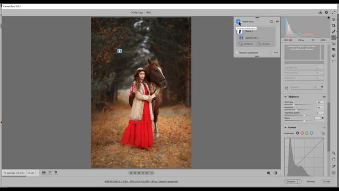
Task: Open workflow options link below the image
Action: [x=141, y=181]
